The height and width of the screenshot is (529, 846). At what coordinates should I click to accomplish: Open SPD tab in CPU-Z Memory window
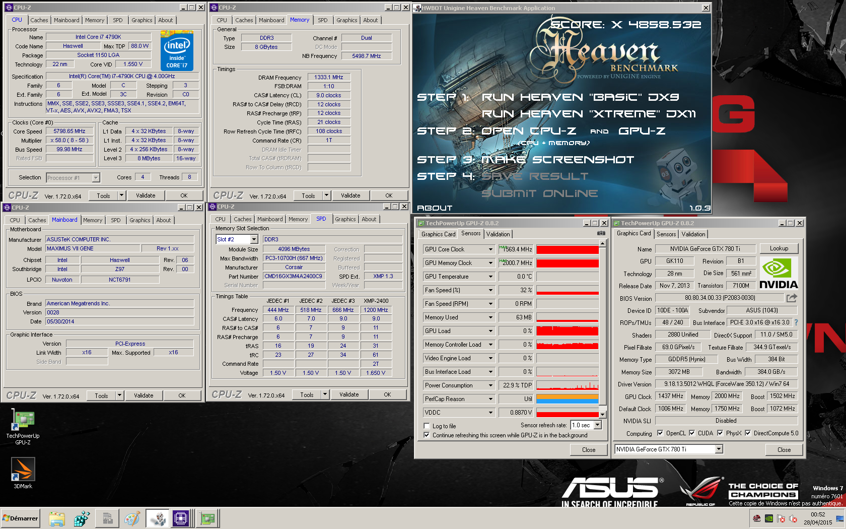[323, 20]
